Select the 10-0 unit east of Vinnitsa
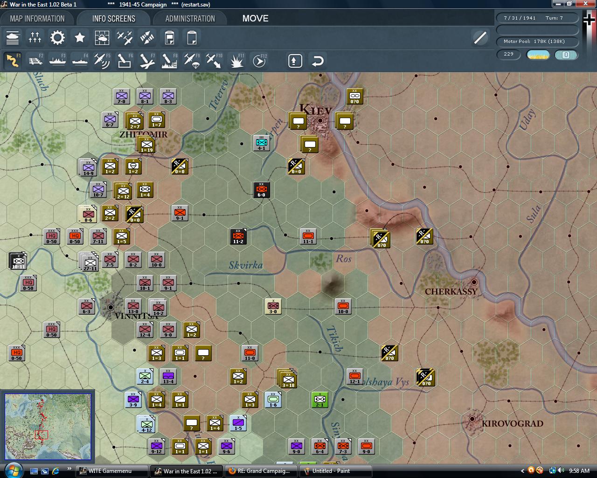Image resolution: width=597 pixels, height=478 pixels. [343, 306]
